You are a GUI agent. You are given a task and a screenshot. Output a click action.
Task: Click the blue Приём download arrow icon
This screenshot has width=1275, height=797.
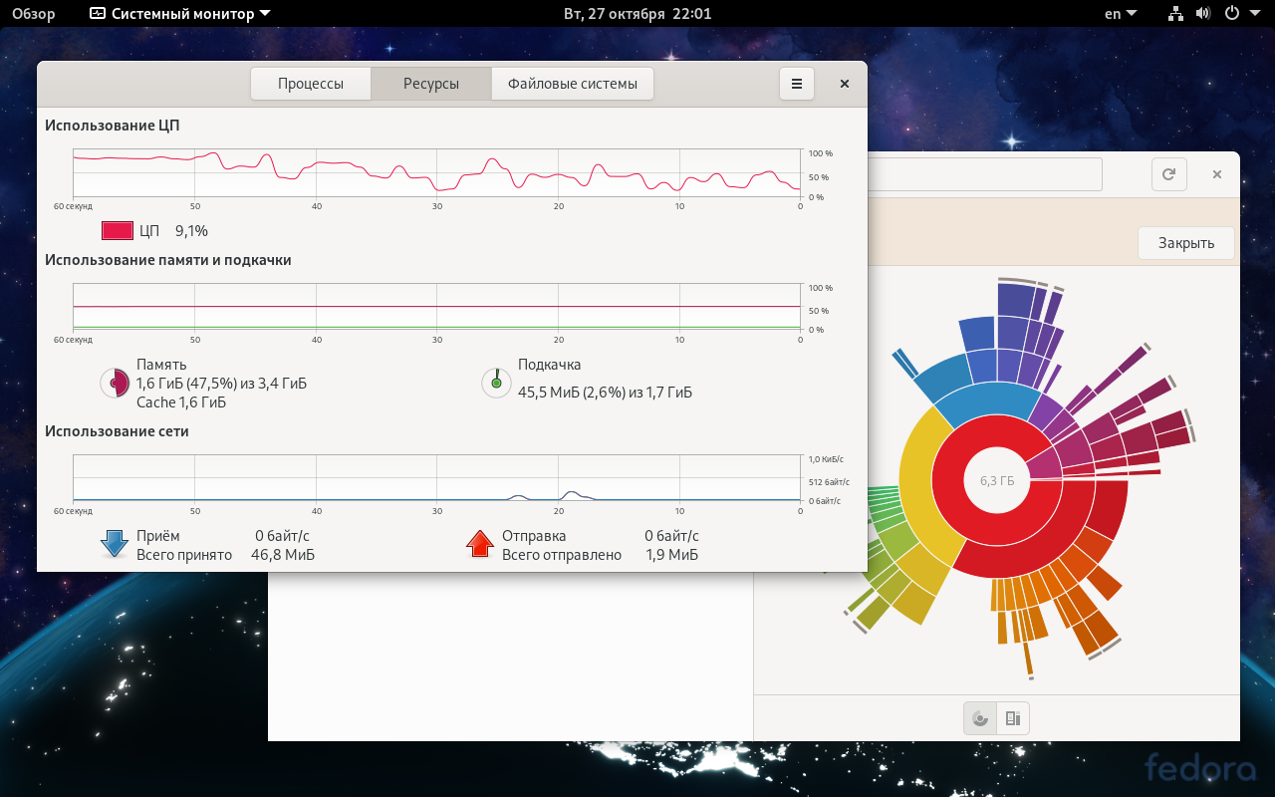[x=113, y=544]
